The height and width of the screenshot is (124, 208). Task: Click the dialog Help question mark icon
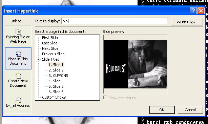click(x=193, y=11)
